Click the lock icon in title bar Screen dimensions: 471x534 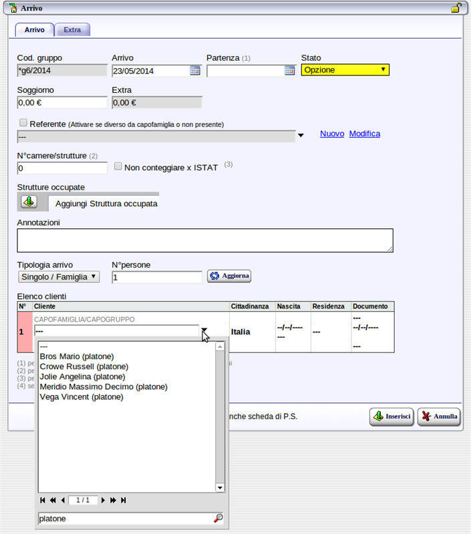[456, 9]
